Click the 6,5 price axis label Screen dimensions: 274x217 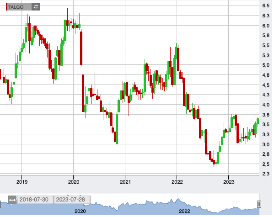(266, 5)
